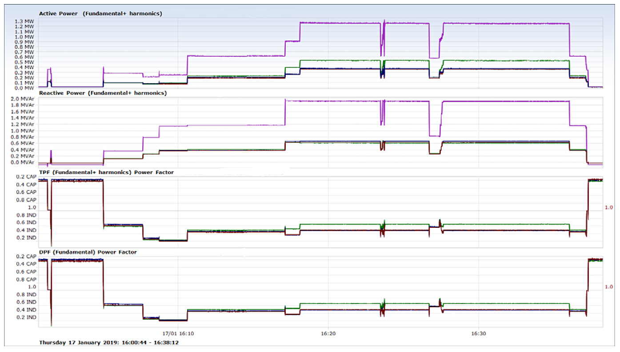Click red right-side 1.0 label in TPF chart
The image size is (620, 352).
click(609, 207)
